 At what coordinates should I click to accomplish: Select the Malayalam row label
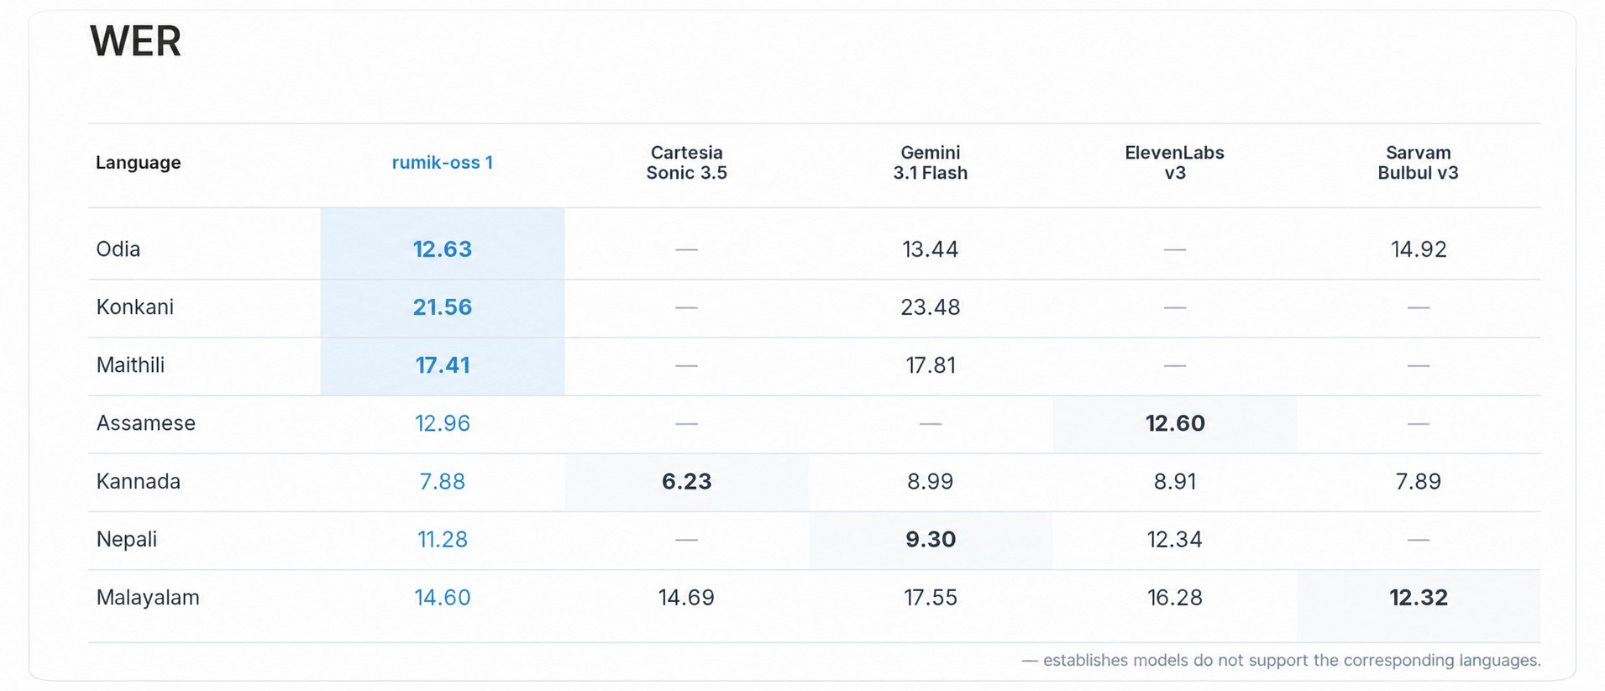pyautogui.click(x=148, y=598)
